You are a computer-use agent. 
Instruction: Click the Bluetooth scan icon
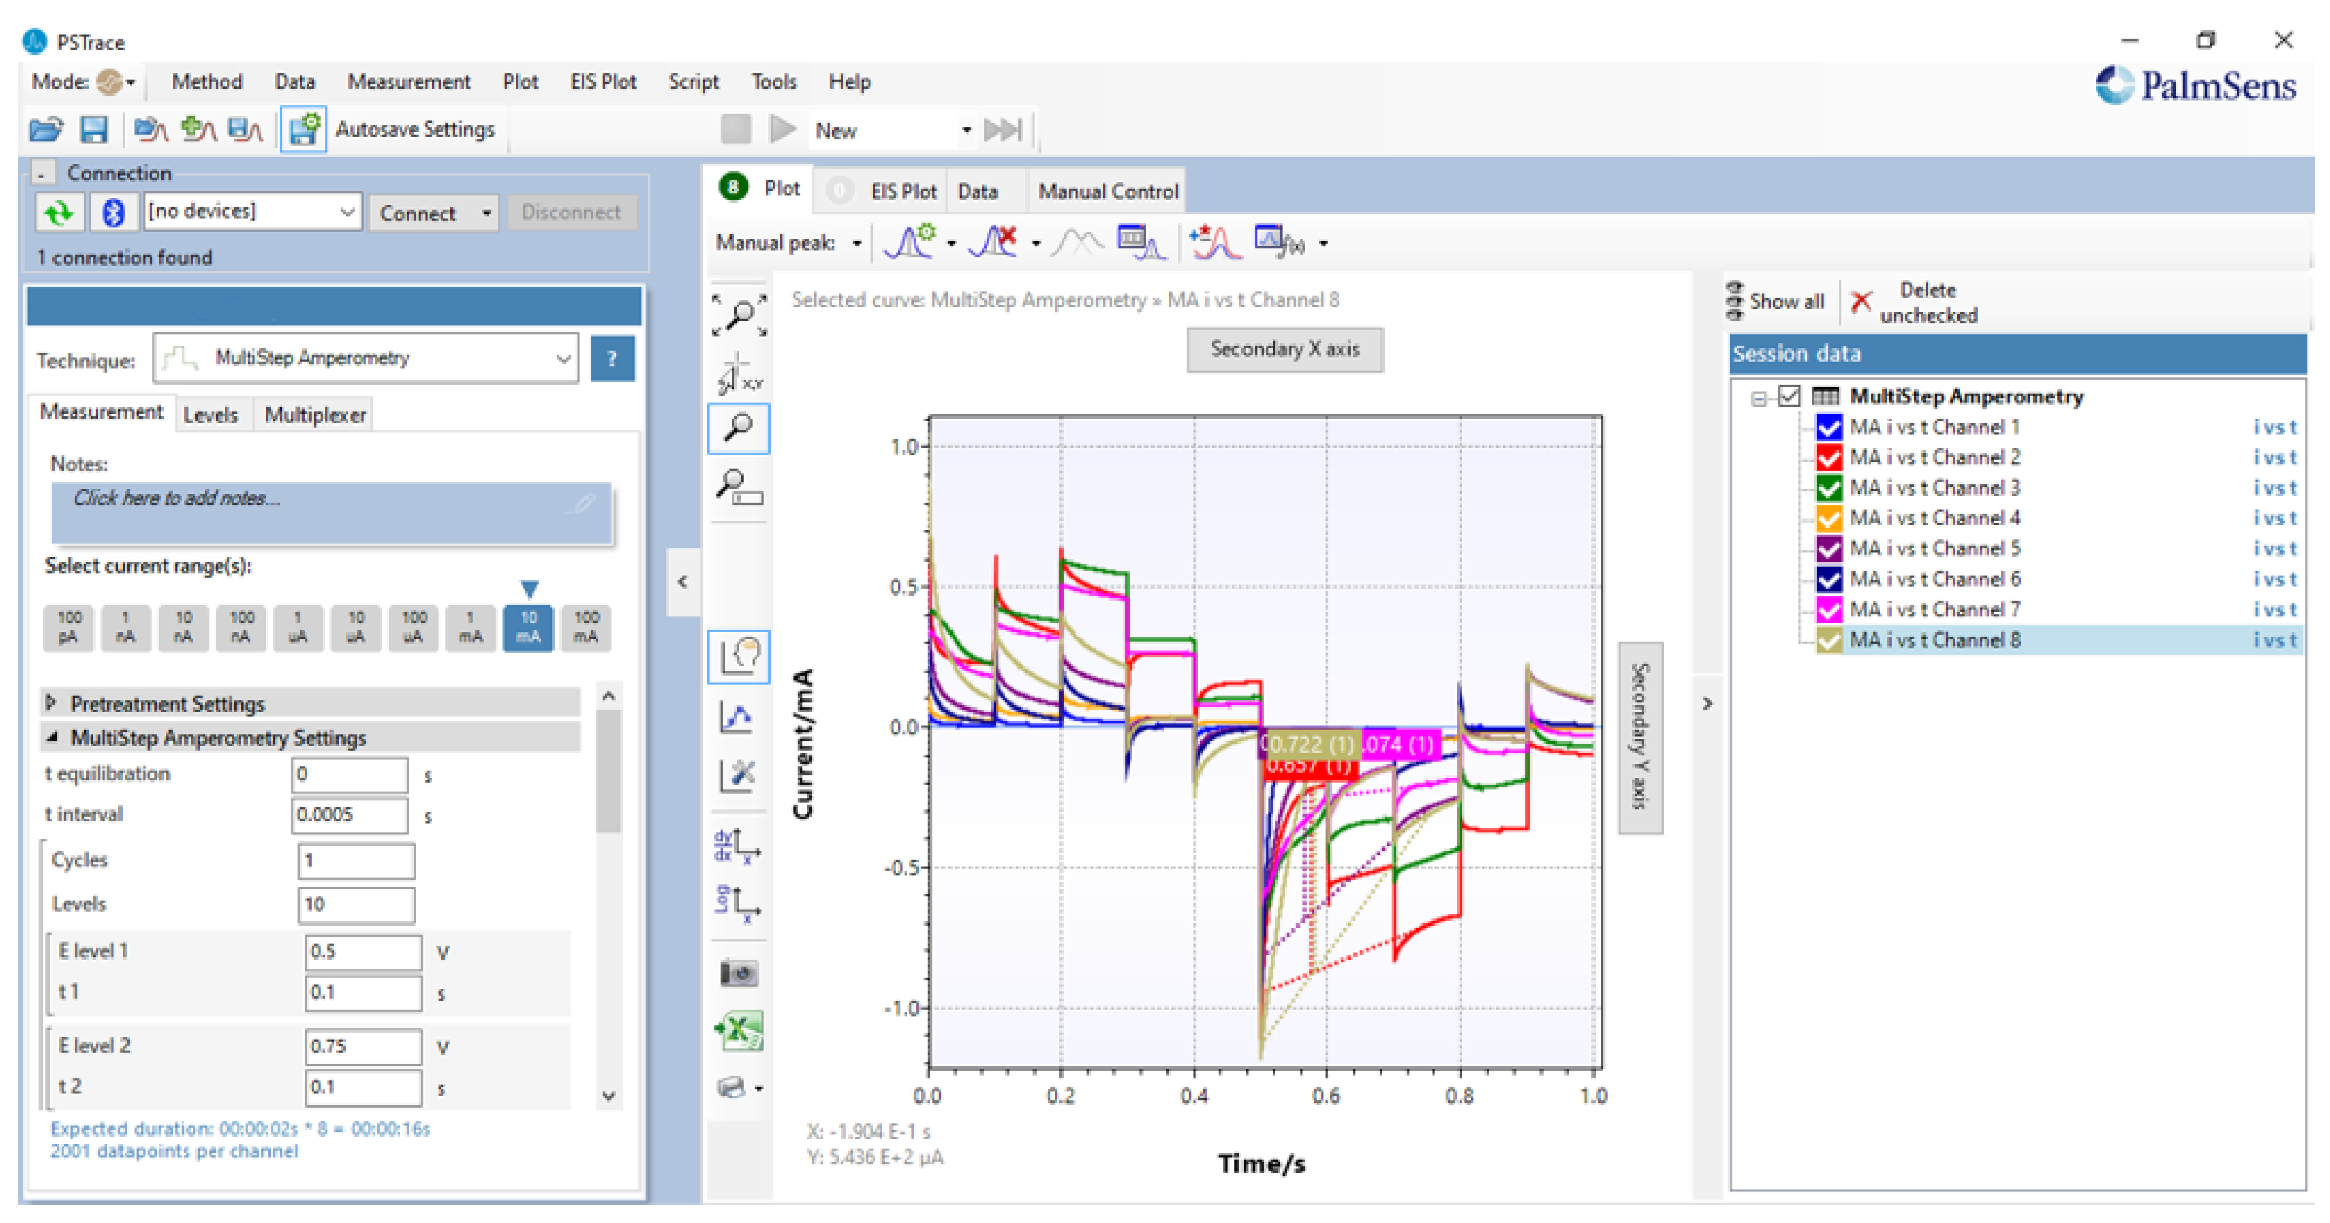[x=113, y=212]
